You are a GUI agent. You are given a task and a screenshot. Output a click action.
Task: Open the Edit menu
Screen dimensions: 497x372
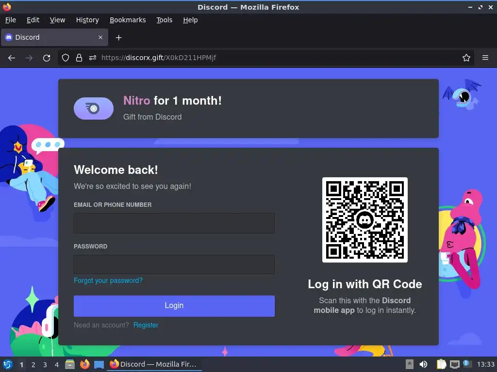tap(33, 20)
